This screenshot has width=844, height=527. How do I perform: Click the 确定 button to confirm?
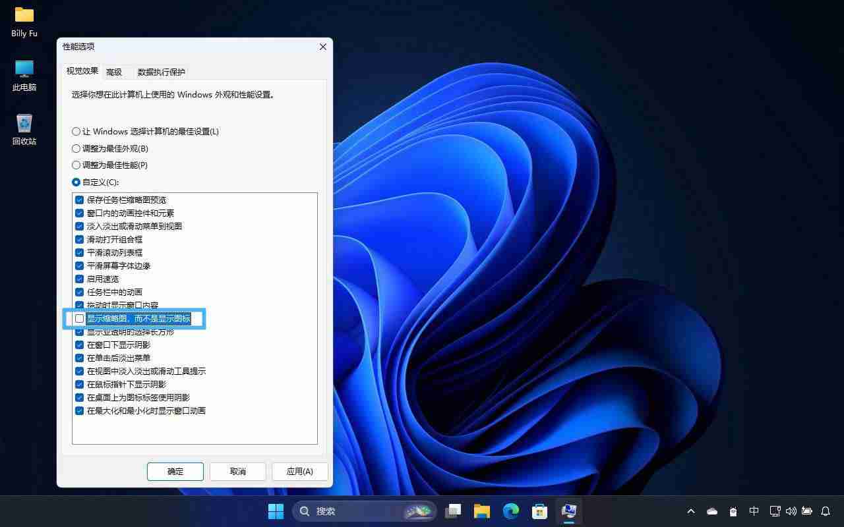point(175,471)
